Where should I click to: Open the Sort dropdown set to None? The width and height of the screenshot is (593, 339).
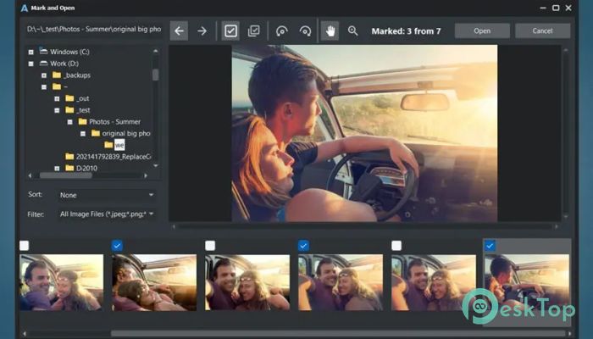(106, 195)
